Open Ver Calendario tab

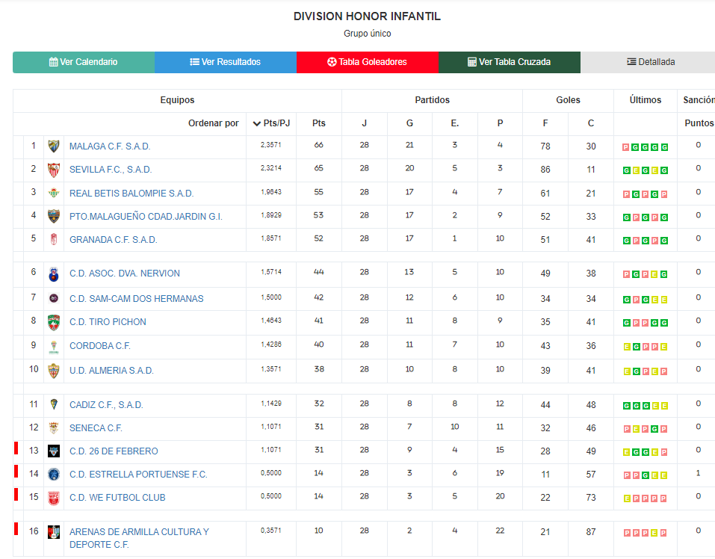coord(84,62)
